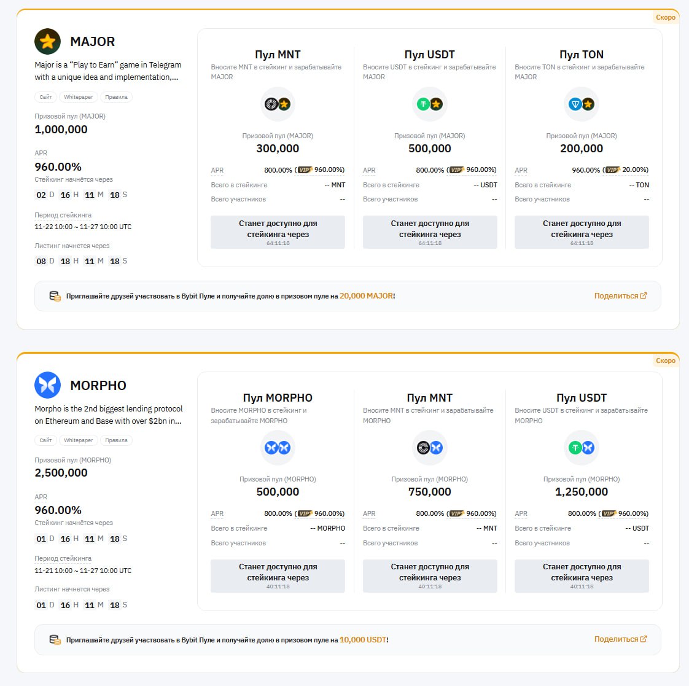Click Поделиться in the MAJOR invite banner
This screenshot has height=686, width=689.
pos(620,296)
